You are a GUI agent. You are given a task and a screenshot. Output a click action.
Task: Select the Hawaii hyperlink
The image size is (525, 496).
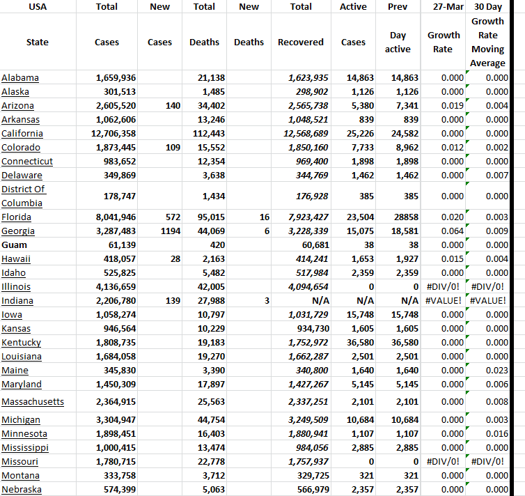pos(16,258)
